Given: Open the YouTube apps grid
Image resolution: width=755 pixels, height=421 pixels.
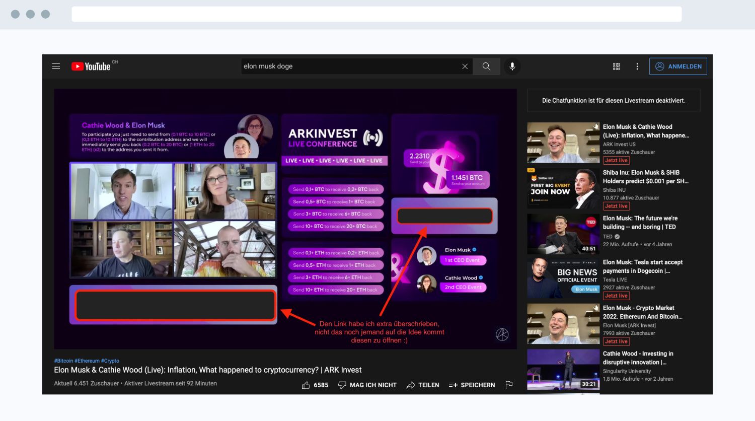Looking at the screenshot, I should click(x=617, y=66).
